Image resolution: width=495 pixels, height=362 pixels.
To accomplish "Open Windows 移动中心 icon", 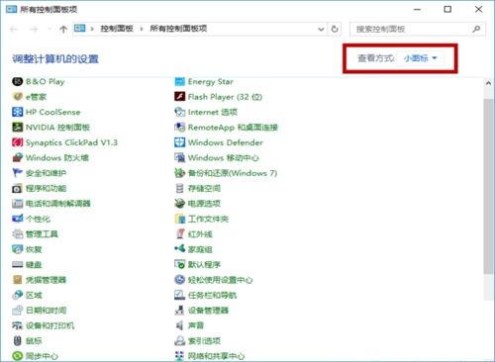I will point(179,157).
